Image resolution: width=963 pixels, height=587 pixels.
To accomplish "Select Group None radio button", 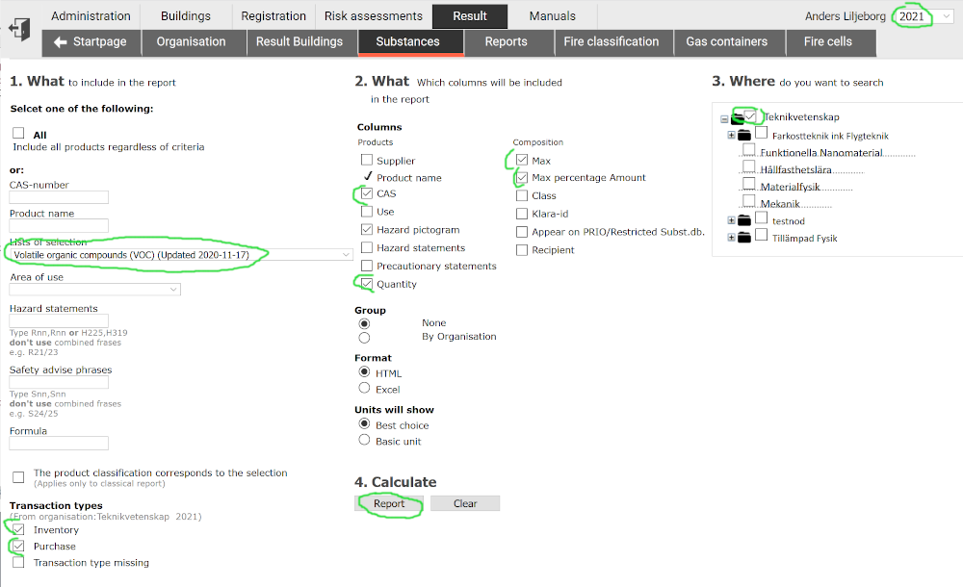I will [364, 323].
